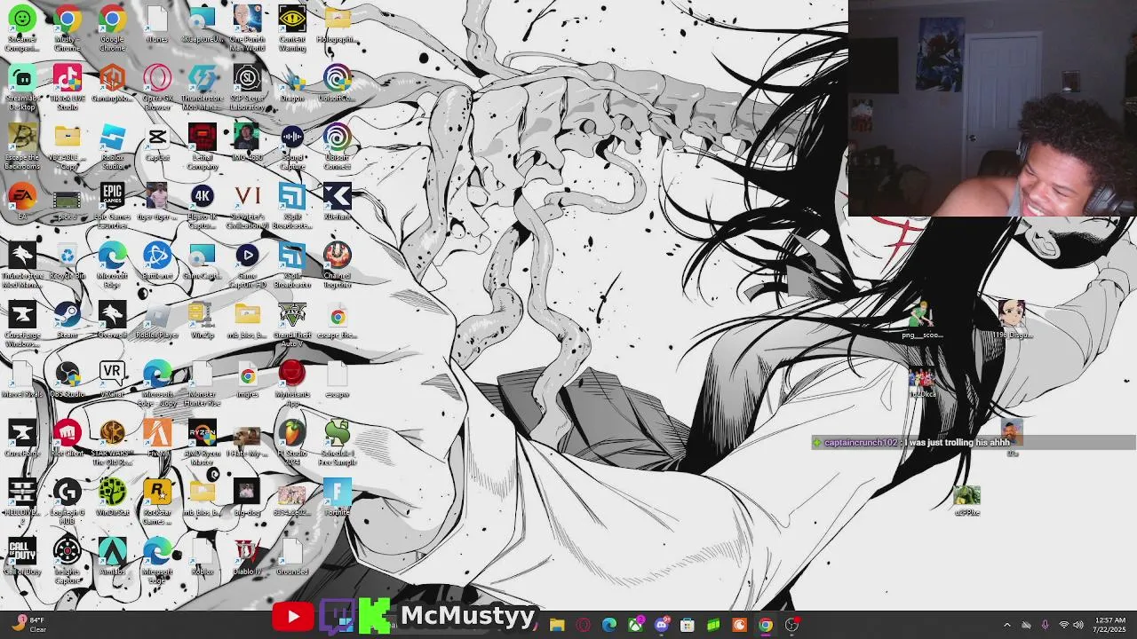Open Microsoft Store from the taskbar
Viewport: 1137px width, 639px height.
point(688,625)
